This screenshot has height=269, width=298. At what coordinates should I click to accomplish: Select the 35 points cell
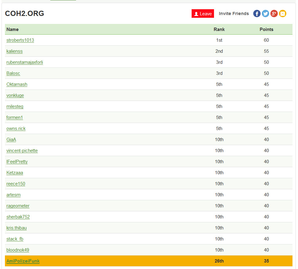pyautogui.click(x=266, y=261)
